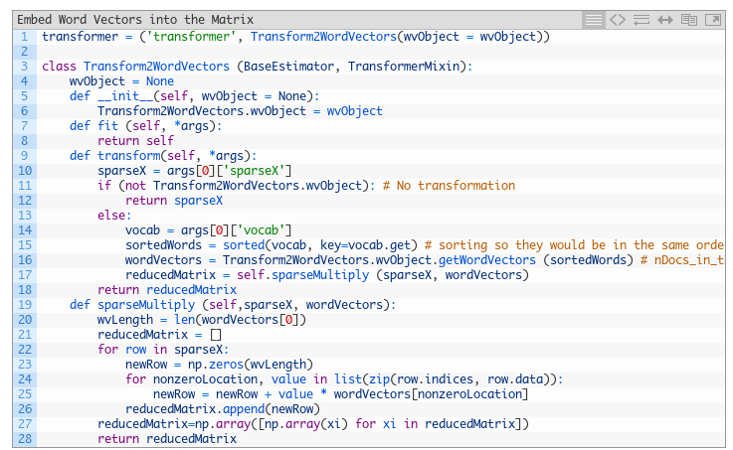Click 'return sparseX' on line 12
Screen dimensions: 733x450
coord(174,201)
